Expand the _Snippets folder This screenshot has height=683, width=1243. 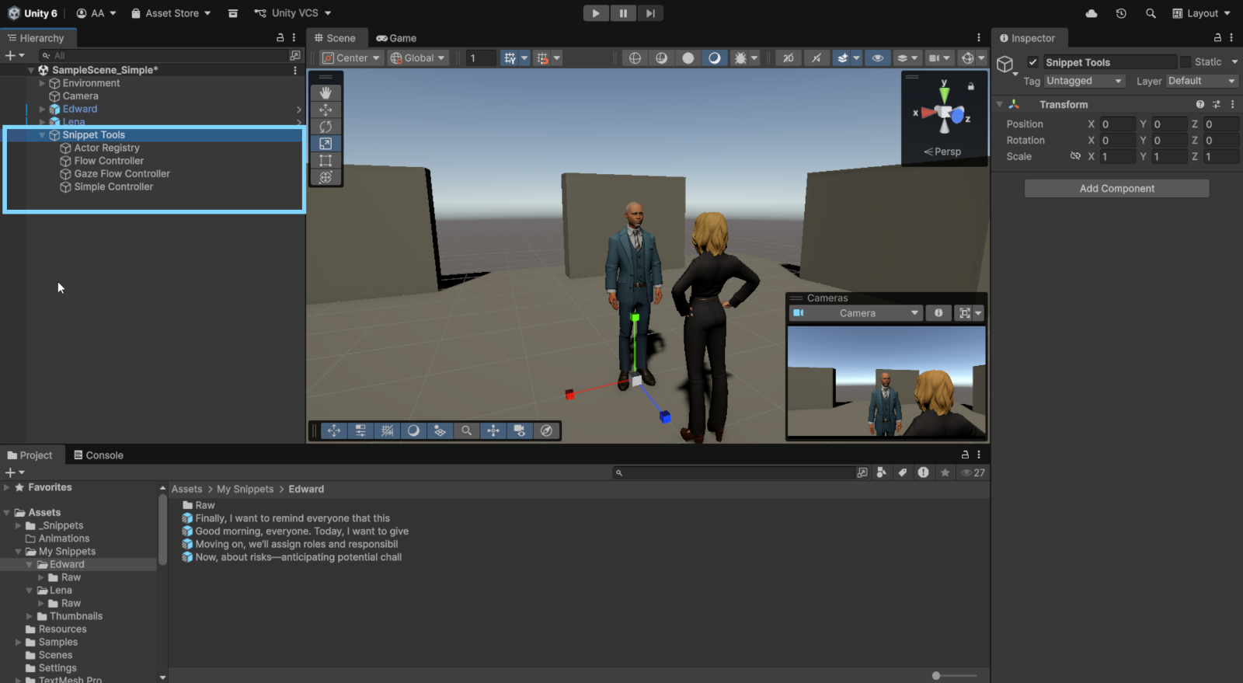coord(18,526)
